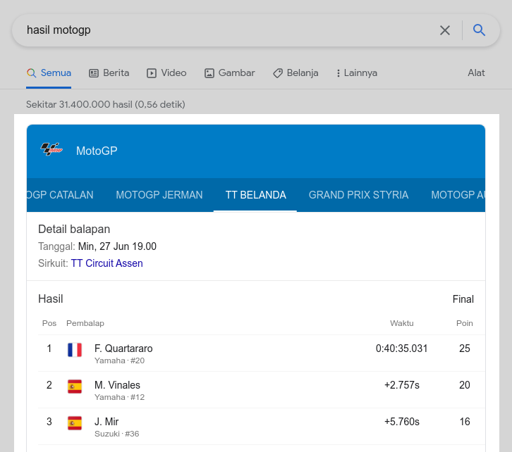Clear the search box with X icon
The image size is (512, 452).
[445, 30]
